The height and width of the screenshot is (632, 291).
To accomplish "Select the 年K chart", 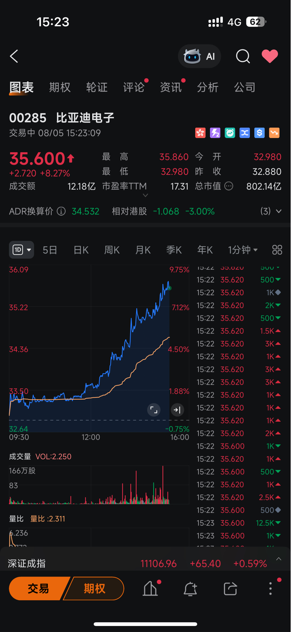I will click(x=205, y=250).
